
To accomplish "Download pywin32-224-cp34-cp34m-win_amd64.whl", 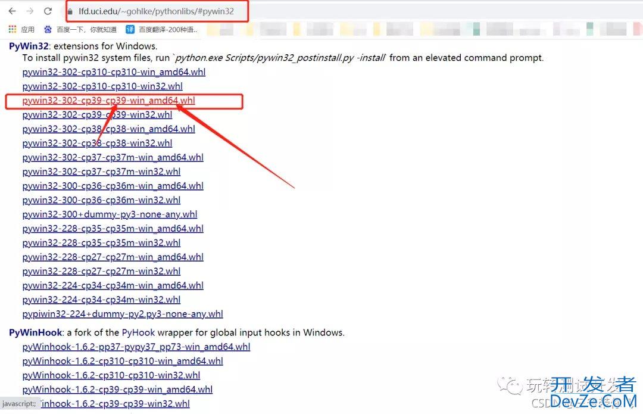I will click(113, 285).
